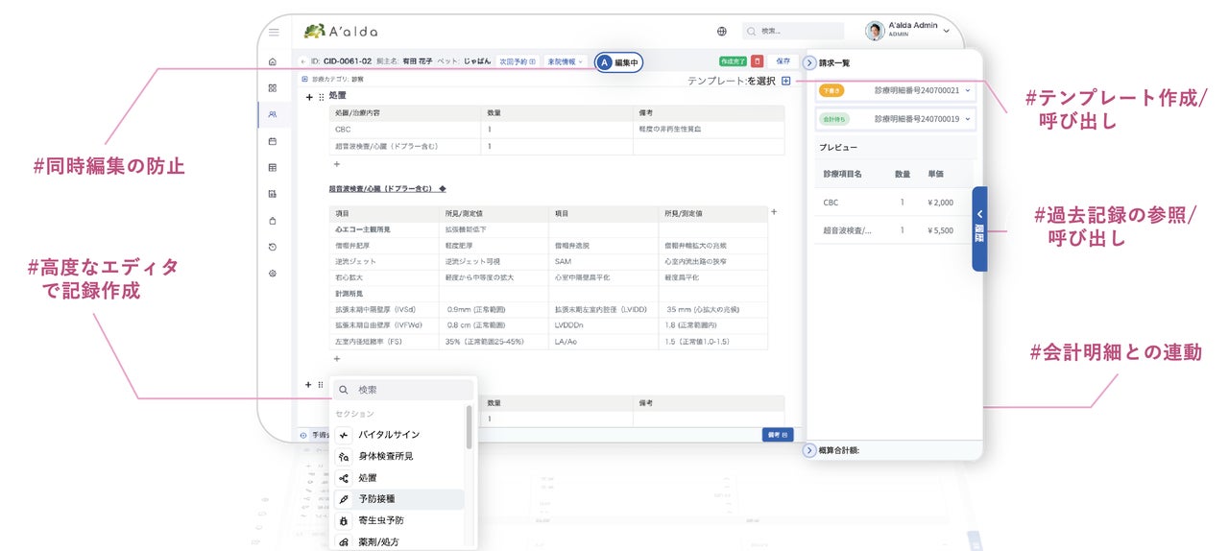Image resolution: width=1229 pixels, height=551 pixels.
Task: Open the invoice document icon in sidebar
Action: click(273, 194)
